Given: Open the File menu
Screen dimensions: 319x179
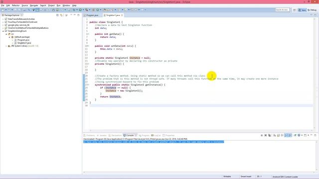Looking at the screenshot, I should click(x=2, y=5).
